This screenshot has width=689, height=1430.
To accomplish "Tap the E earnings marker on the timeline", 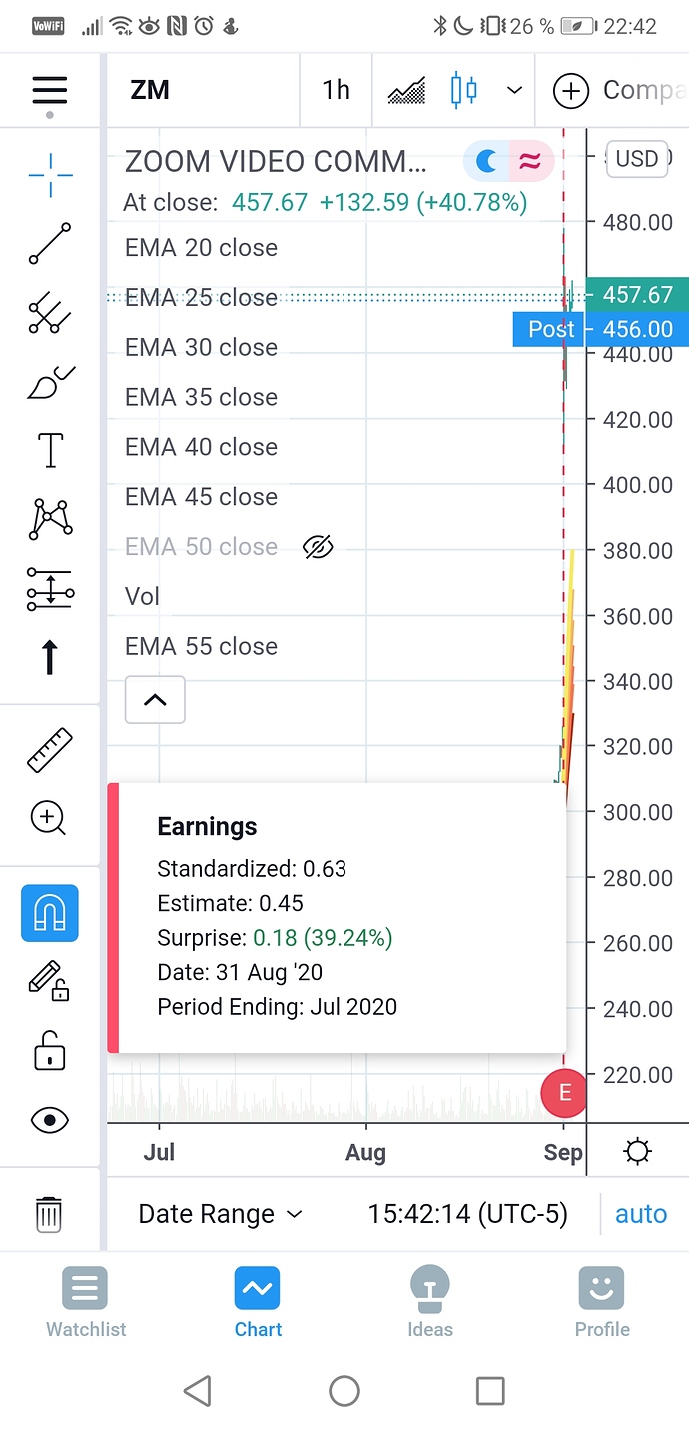I will 563,1092.
